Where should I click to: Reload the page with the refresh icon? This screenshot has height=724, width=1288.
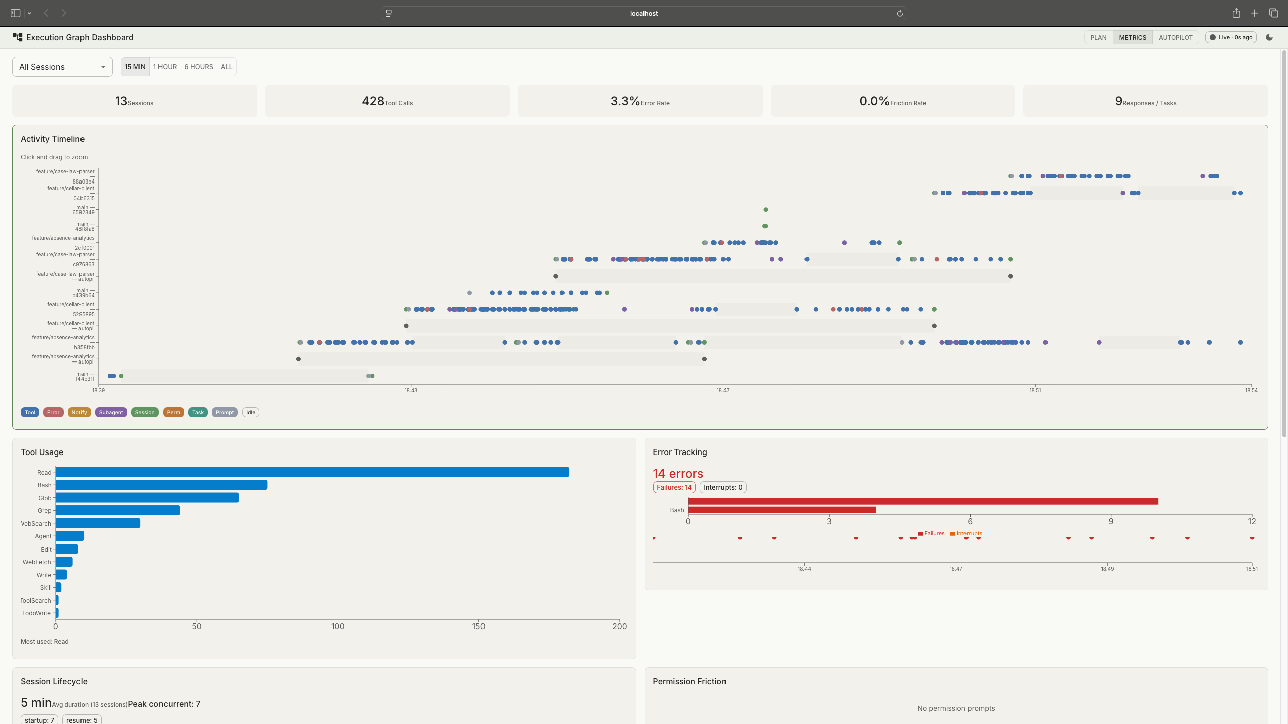click(x=899, y=13)
